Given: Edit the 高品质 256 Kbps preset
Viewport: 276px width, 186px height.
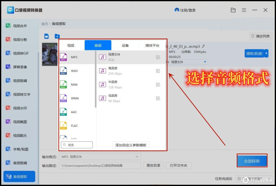Looking at the screenshot, I should (158, 71).
